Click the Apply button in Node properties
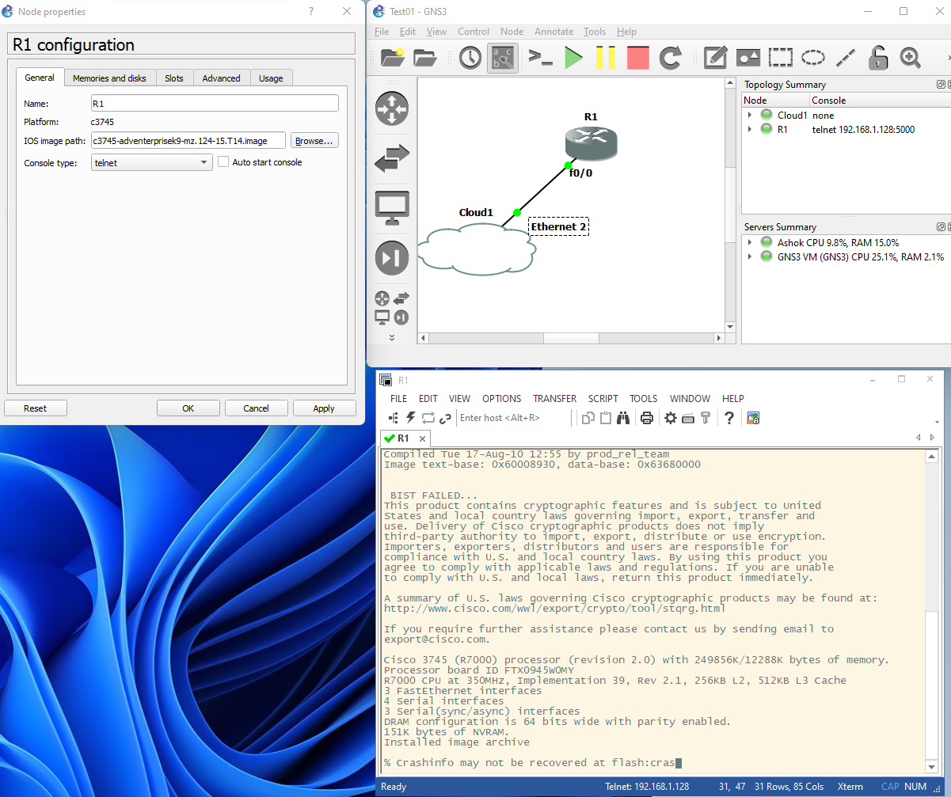Screen dimensions: 951x797 (x=324, y=408)
